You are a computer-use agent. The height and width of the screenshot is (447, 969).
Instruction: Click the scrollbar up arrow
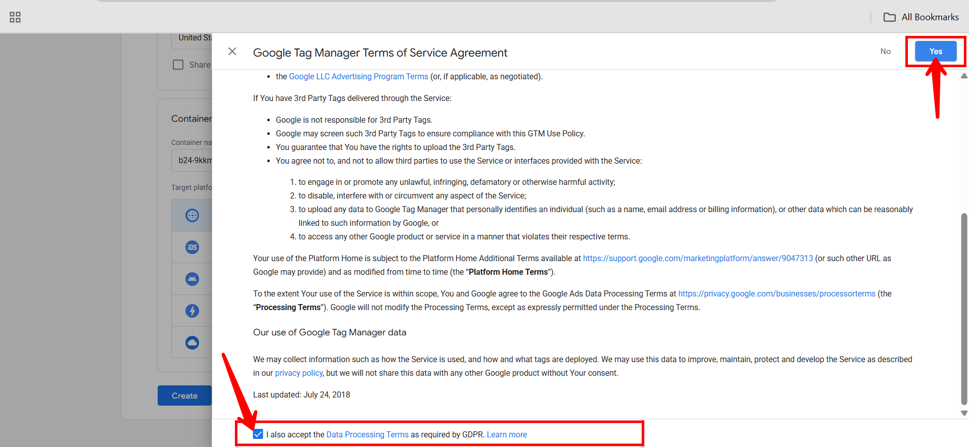964,76
